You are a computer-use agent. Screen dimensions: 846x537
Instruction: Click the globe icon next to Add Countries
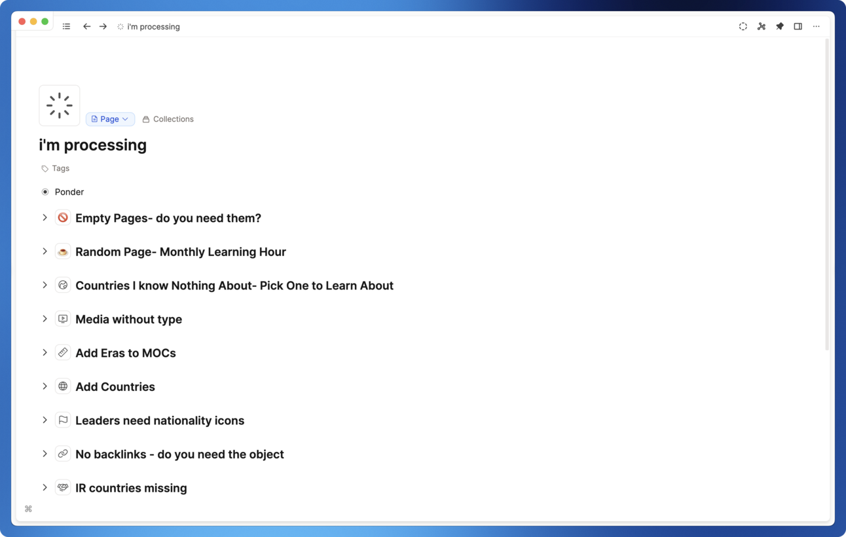(62, 386)
